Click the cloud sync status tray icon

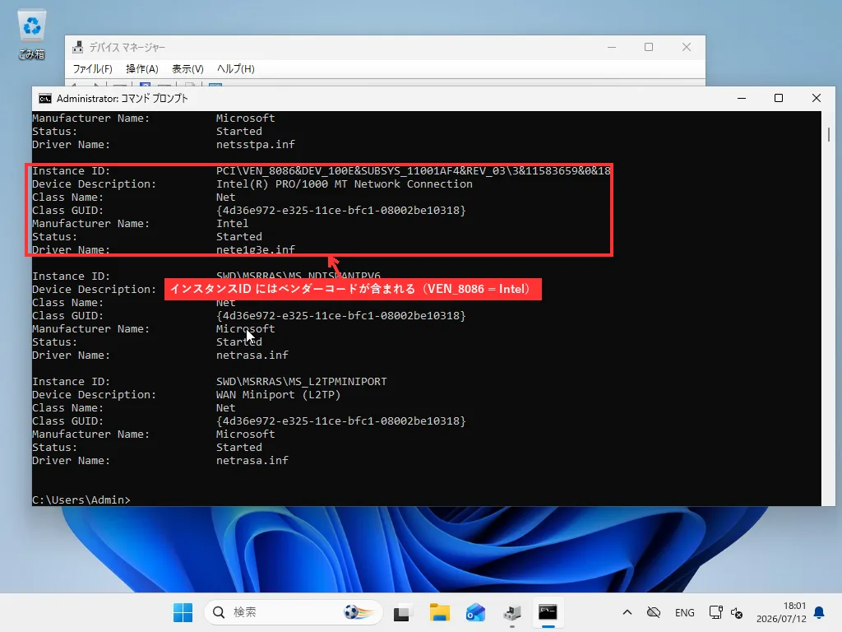click(654, 612)
